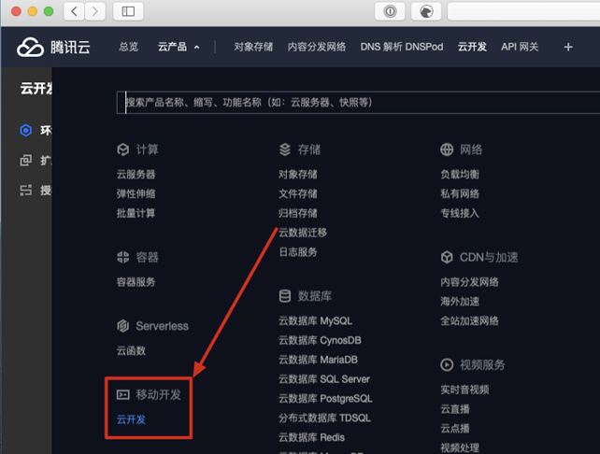Toggle the Safari sidebar button
Viewport: 600px width, 454px height.
point(128,11)
